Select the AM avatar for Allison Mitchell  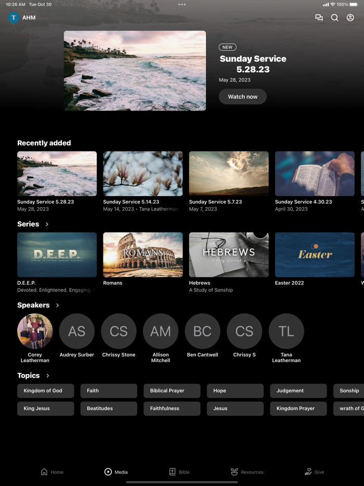click(161, 331)
